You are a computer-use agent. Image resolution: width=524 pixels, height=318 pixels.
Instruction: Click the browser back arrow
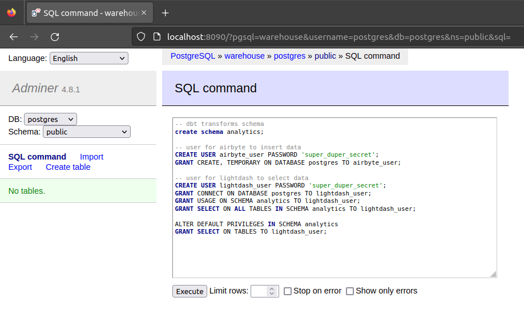pyautogui.click(x=14, y=36)
